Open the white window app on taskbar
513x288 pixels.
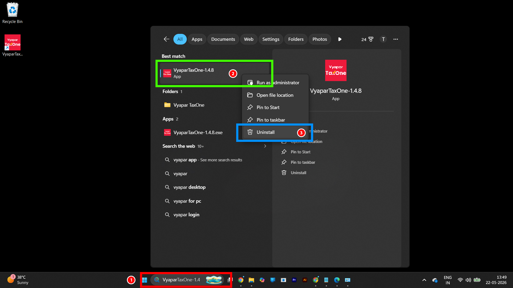click(x=283, y=280)
